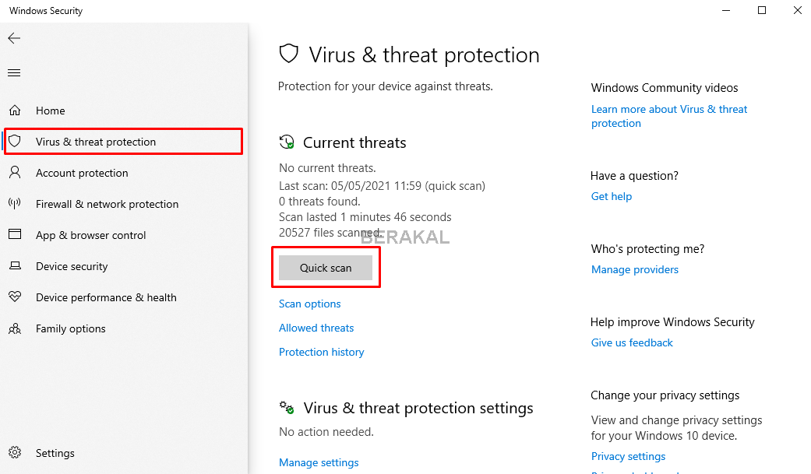The image size is (811, 474).
Task: Open Protection history
Action: click(322, 352)
